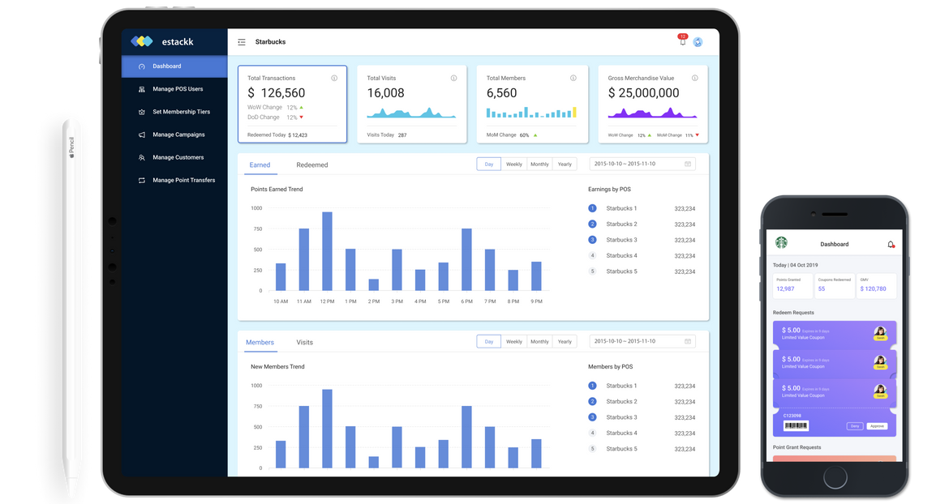Tap the Starbucks logo on phone screen
The height and width of the screenshot is (504, 949).
781,243
